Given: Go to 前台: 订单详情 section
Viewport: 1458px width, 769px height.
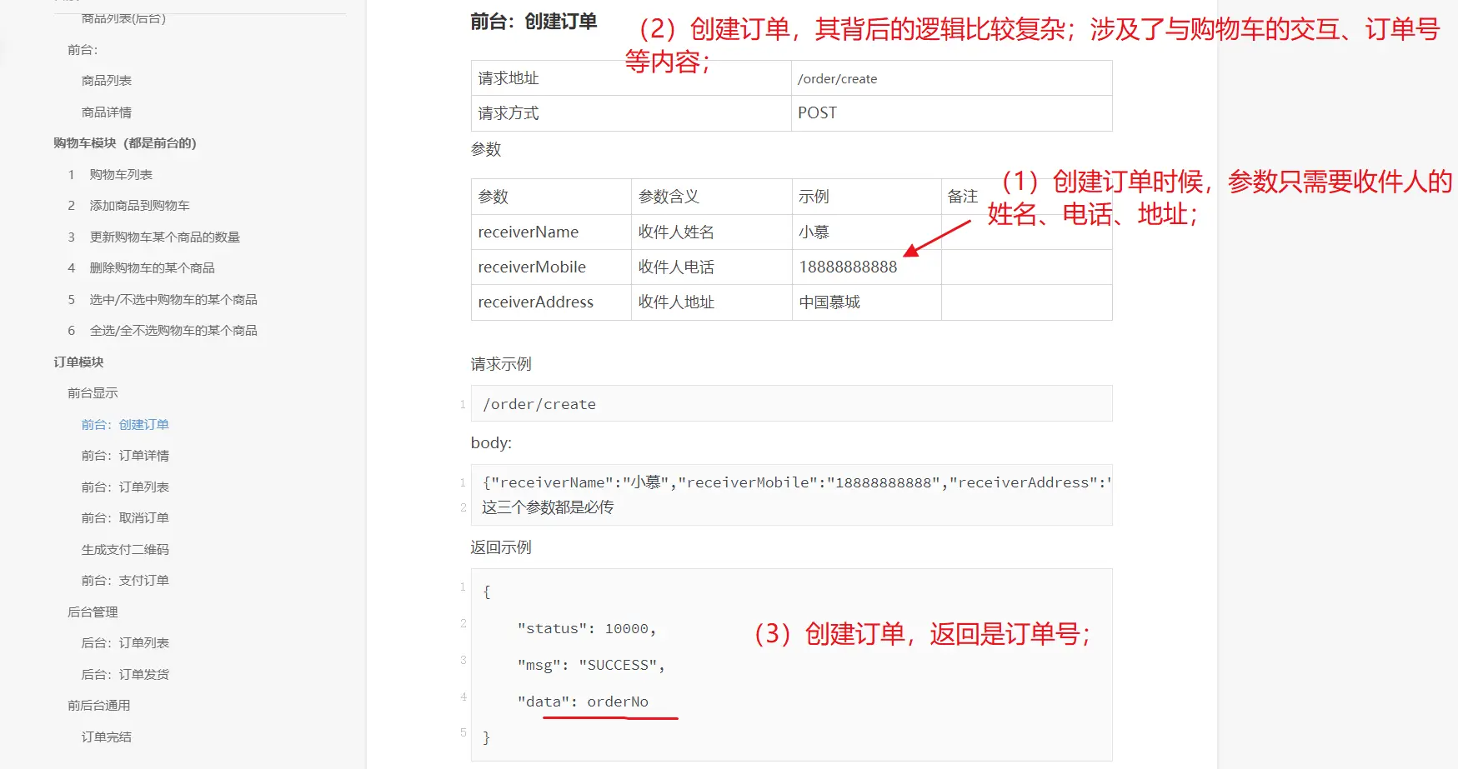Looking at the screenshot, I should pyautogui.click(x=125, y=456).
